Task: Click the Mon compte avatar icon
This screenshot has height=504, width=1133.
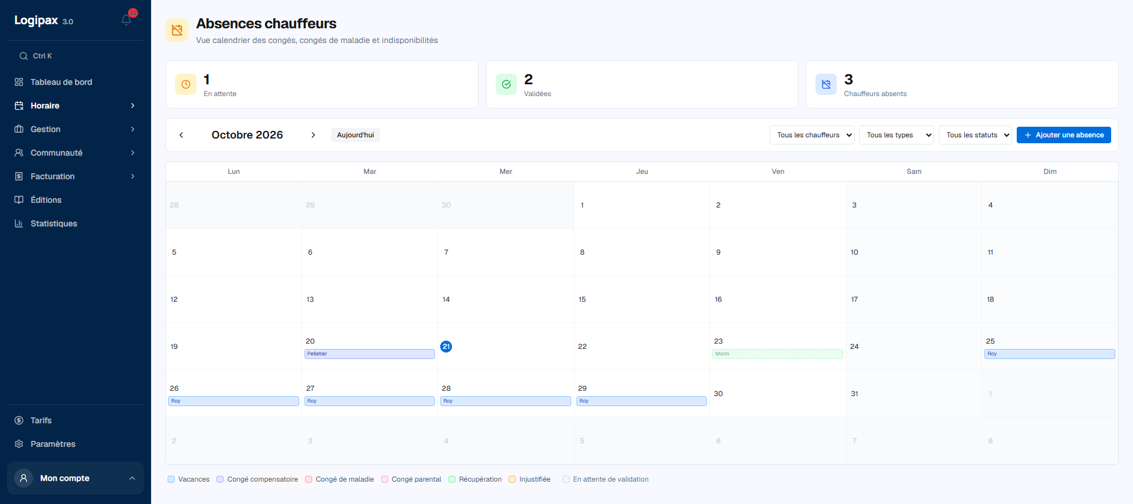Action: point(24,478)
